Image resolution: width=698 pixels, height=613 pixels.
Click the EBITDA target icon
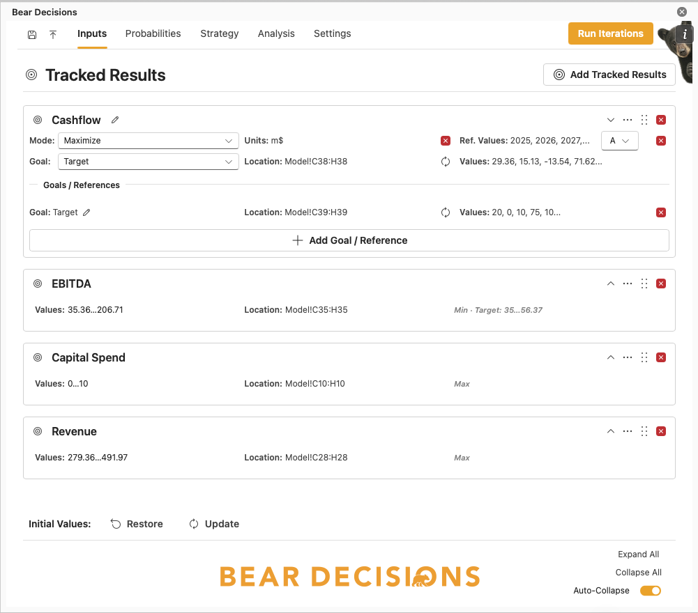[x=38, y=284]
